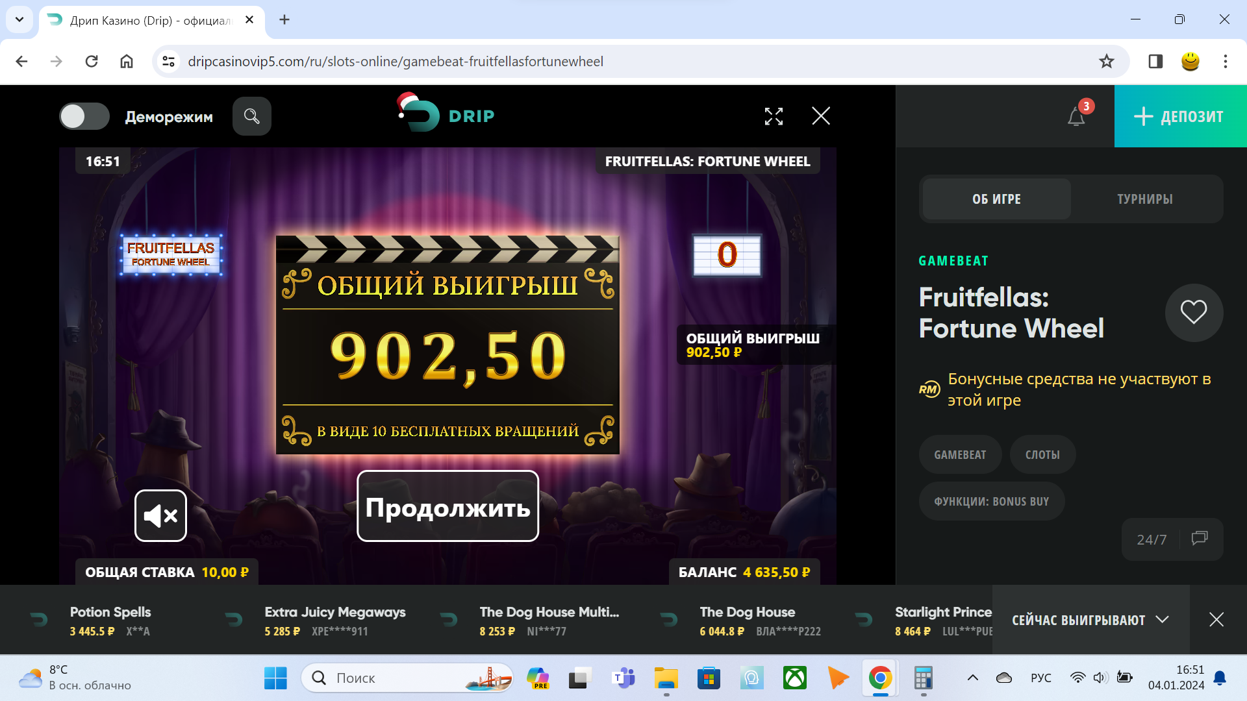This screenshot has height=701, width=1247.
Task: Open game search magnifier icon
Action: [252, 116]
